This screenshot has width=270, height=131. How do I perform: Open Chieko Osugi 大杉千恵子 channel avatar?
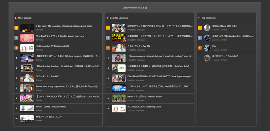tap(207, 28)
